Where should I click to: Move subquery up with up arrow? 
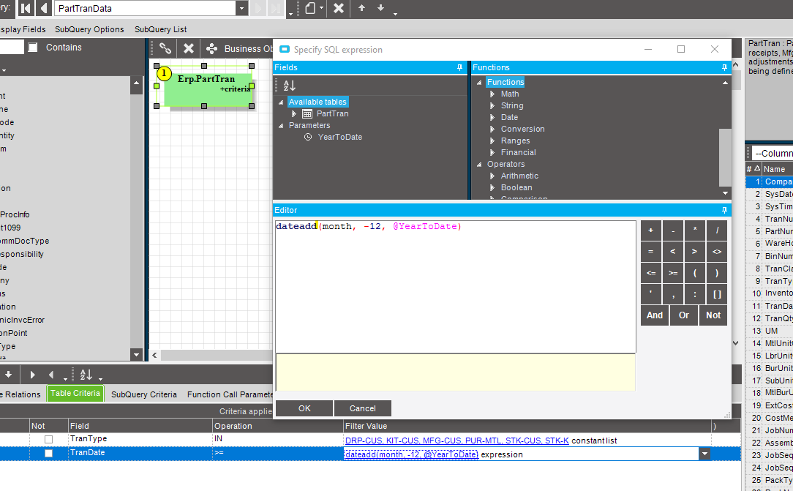point(361,8)
